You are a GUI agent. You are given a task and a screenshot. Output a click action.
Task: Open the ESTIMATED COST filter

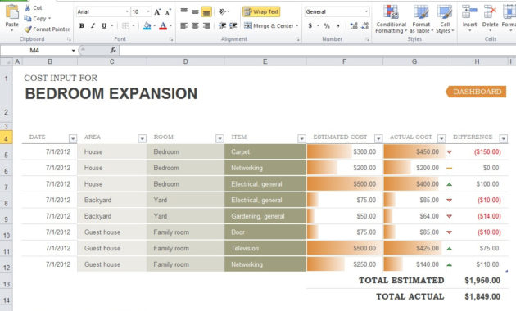tap(378, 139)
